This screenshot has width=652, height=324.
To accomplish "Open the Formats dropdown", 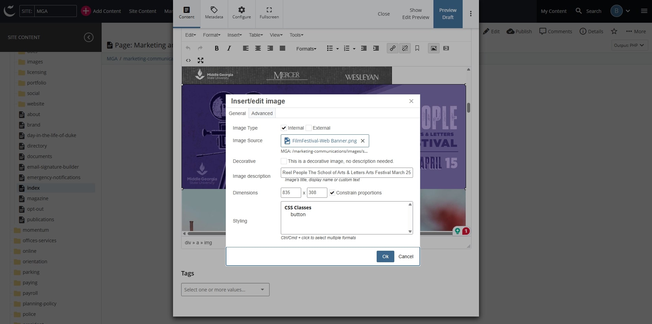I will [306, 49].
